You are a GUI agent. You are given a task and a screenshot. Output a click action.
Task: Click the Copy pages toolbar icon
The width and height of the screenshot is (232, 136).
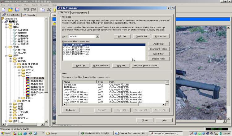coord(42,10)
